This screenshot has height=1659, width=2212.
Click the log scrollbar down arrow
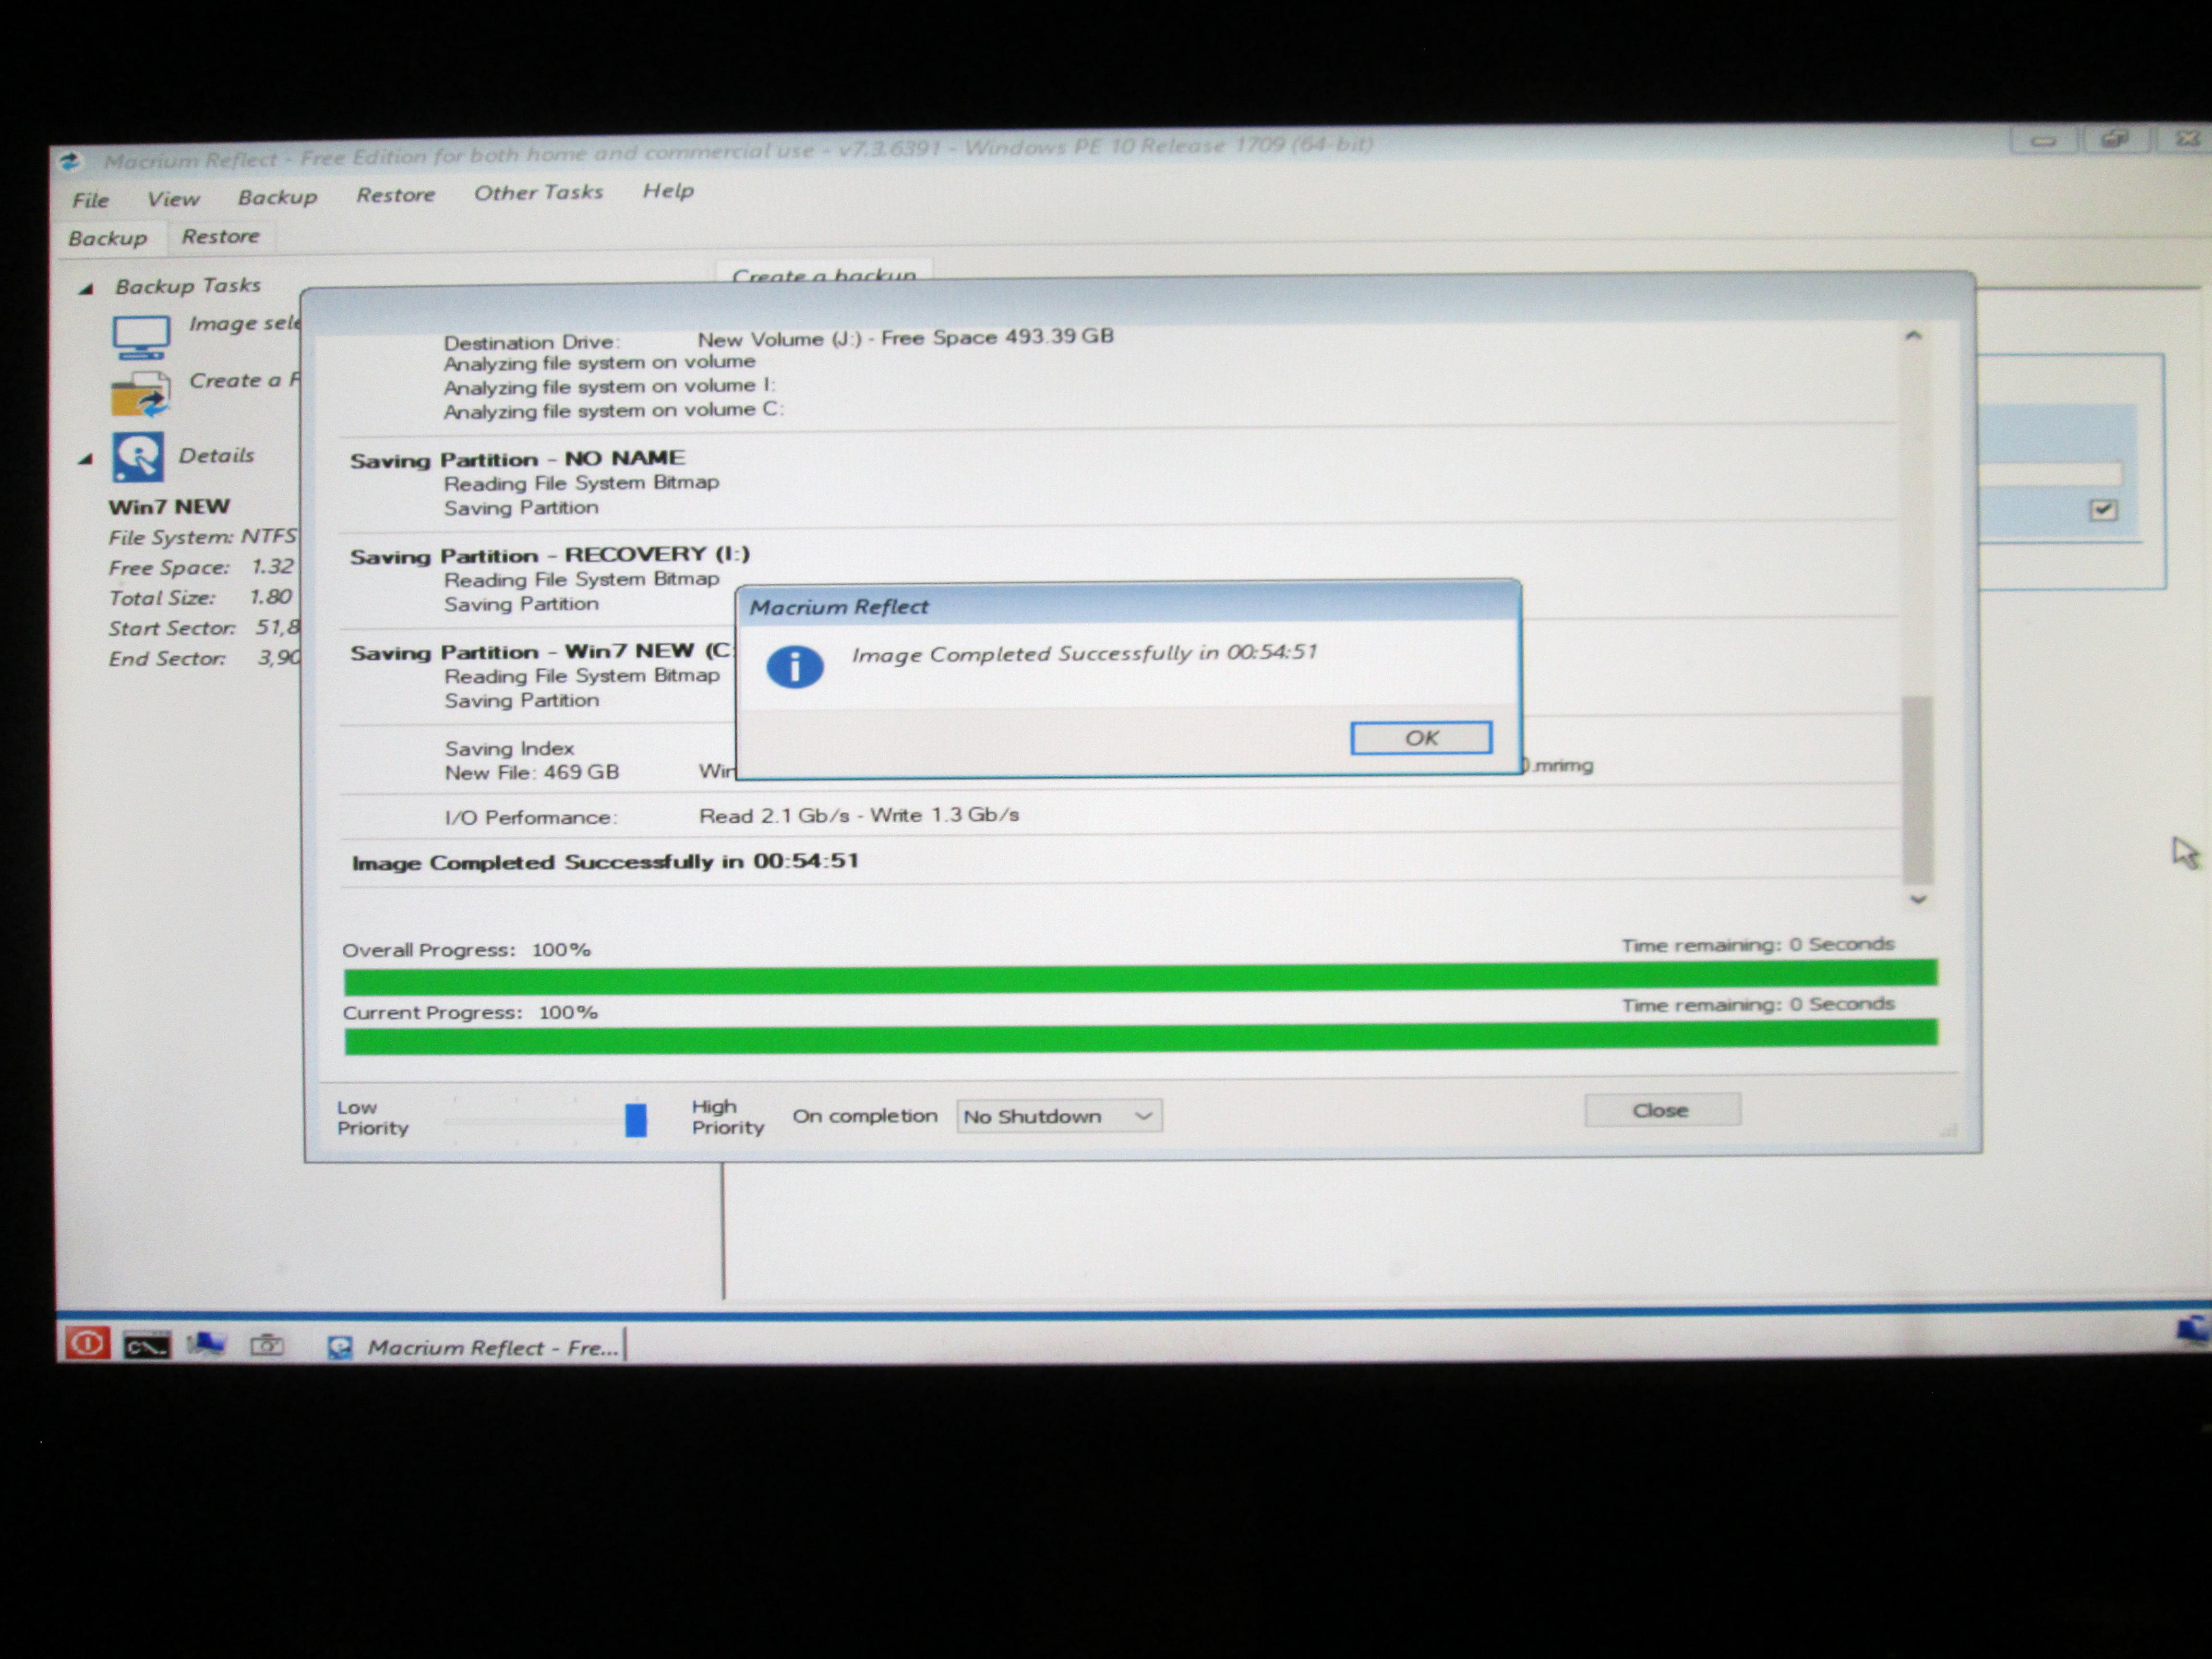[1918, 899]
